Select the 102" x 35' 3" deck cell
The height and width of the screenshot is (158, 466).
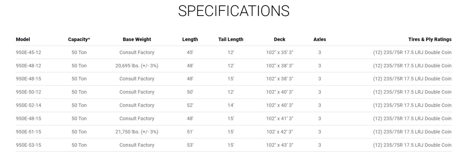(x=279, y=53)
